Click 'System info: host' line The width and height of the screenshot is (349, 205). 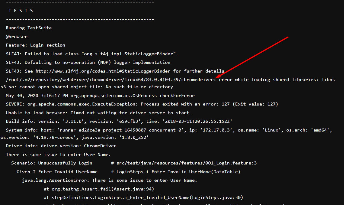(169, 130)
